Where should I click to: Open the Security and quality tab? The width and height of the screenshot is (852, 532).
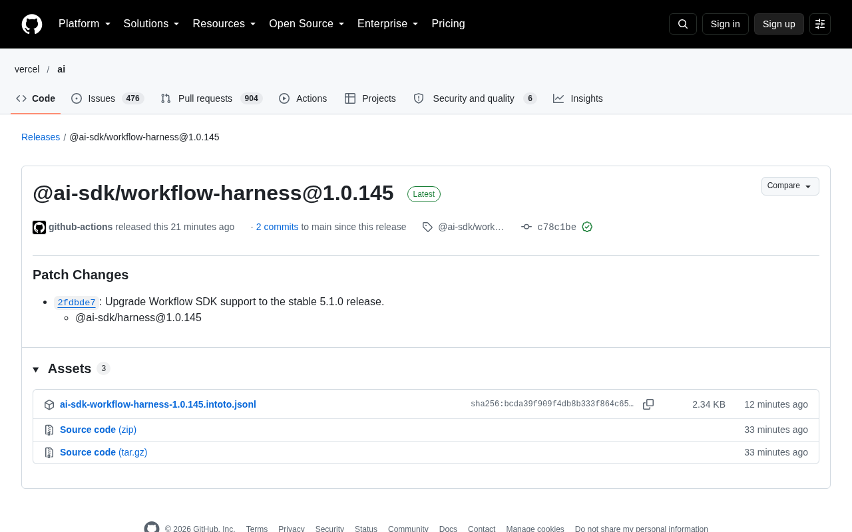(475, 98)
